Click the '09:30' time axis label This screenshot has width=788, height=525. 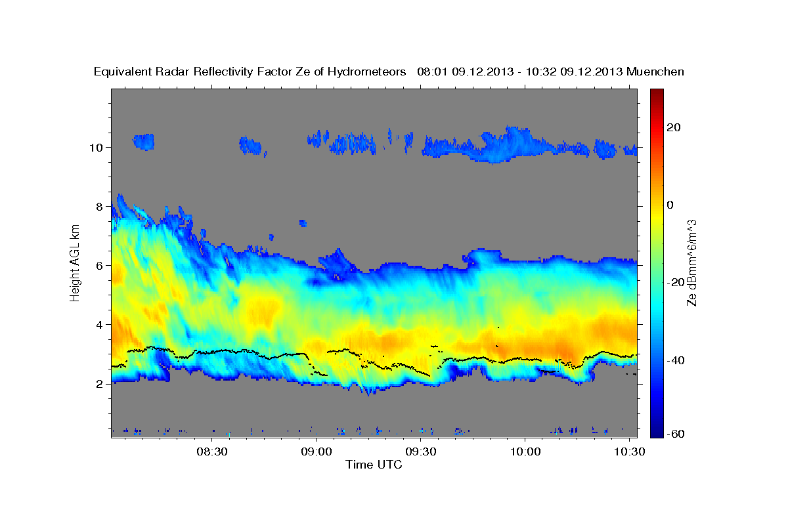[420, 453]
